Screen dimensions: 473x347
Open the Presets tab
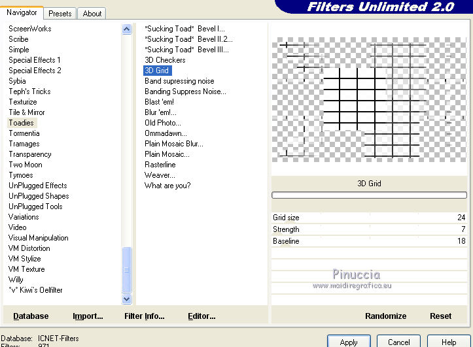pyautogui.click(x=60, y=14)
